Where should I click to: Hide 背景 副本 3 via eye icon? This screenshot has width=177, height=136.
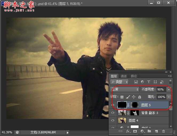113,113
